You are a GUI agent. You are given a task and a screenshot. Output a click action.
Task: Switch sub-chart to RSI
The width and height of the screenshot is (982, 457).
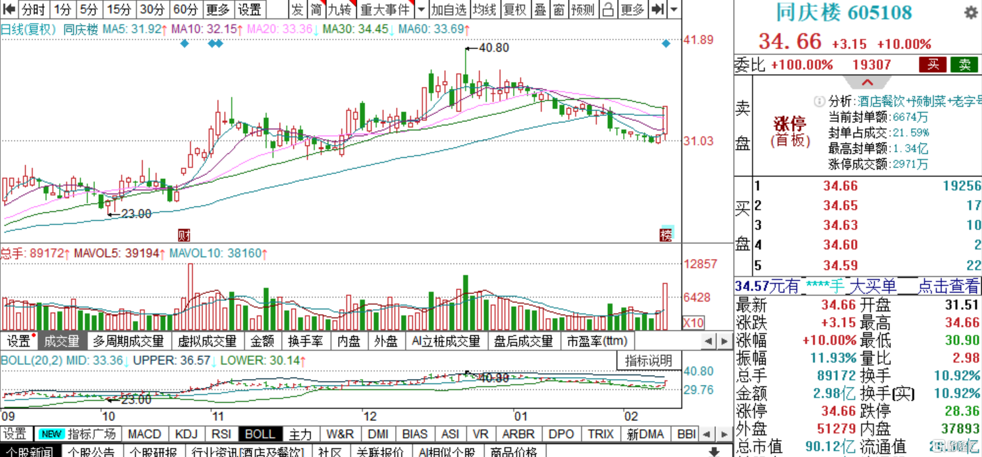coord(221,434)
